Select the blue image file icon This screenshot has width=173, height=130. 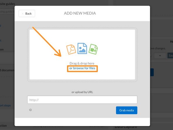click(x=82, y=48)
